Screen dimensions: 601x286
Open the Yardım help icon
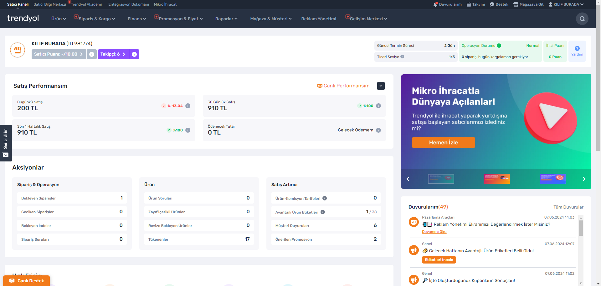tap(577, 51)
